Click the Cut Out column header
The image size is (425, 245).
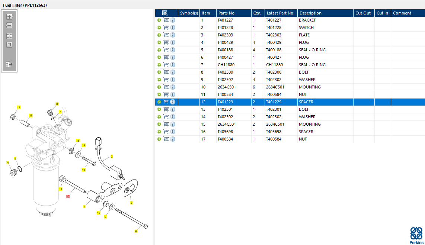point(364,13)
